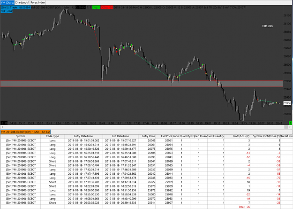Click the green box at the time axis end

click(290, 123)
